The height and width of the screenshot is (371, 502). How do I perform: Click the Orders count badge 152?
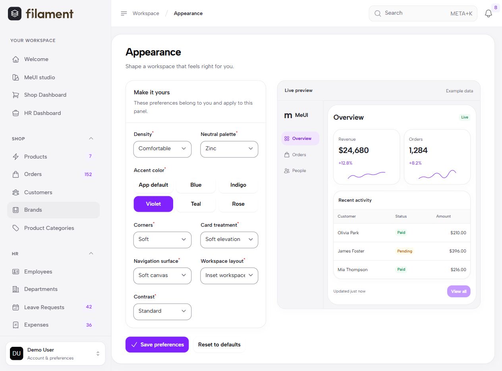(88, 174)
